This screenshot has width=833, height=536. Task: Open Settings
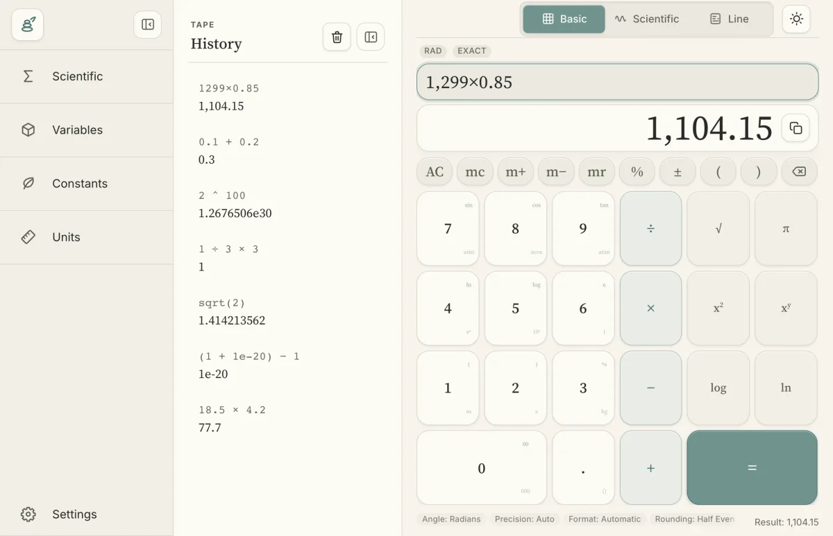87,515
